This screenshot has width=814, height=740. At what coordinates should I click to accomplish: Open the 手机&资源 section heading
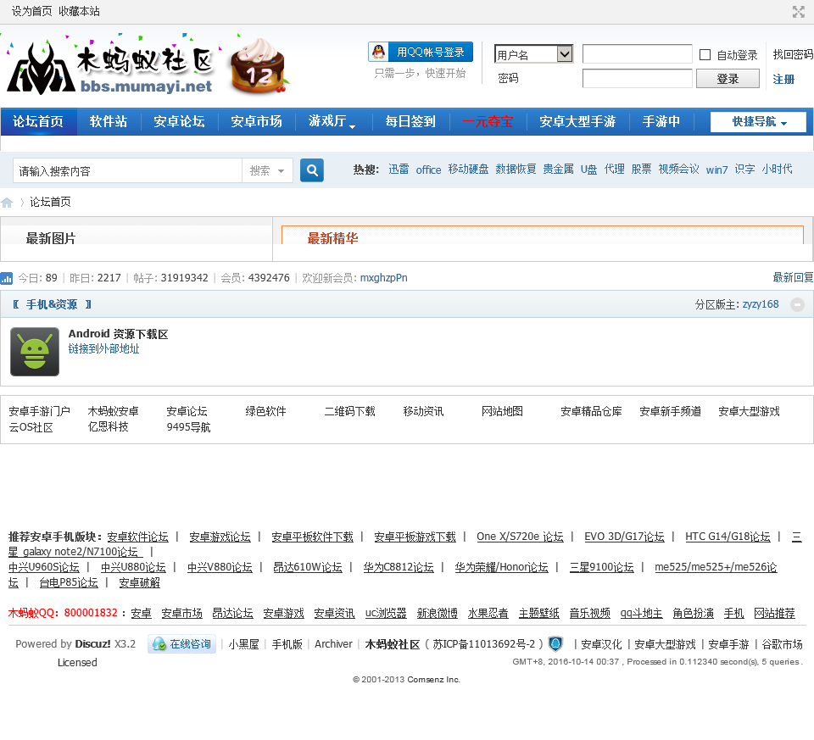(x=52, y=304)
